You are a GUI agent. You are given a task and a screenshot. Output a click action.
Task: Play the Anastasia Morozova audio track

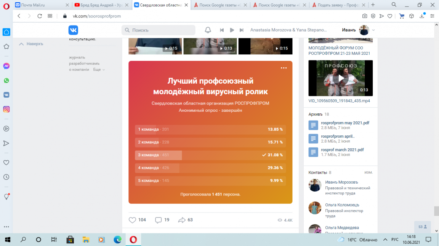coord(232,30)
